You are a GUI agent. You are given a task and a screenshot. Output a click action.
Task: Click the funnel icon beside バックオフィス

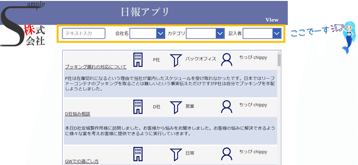(x=176, y=61)
